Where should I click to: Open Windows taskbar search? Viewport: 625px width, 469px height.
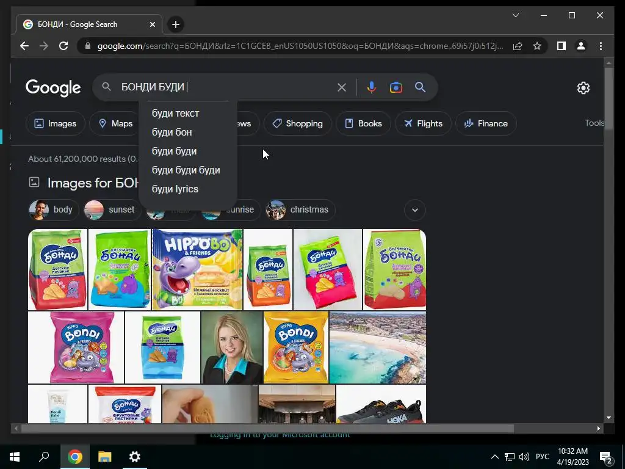tap(44, 457)
